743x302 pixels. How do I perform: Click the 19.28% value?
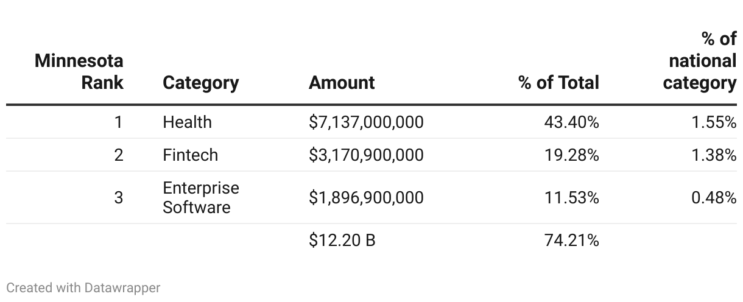(571, 155)
